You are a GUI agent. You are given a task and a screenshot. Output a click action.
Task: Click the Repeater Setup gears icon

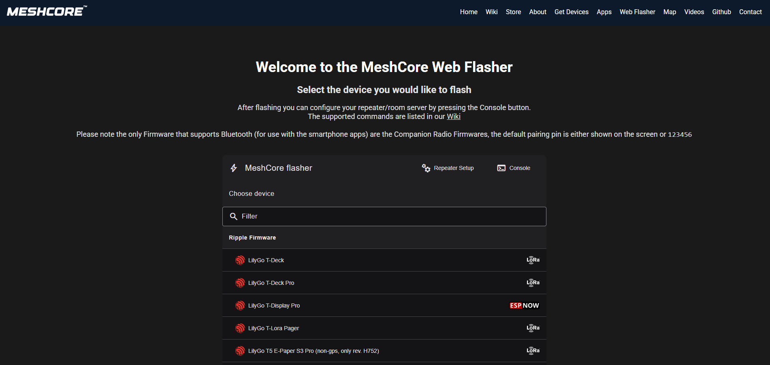pyautogui.click(x=426, y=168)
